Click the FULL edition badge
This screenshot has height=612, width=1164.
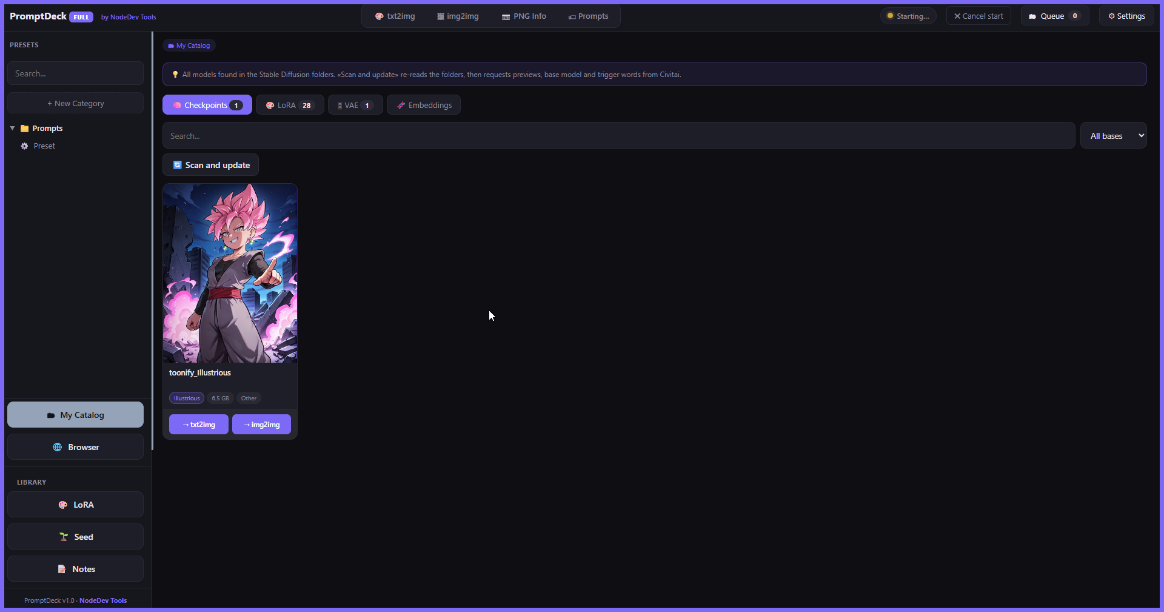point(81,17)
